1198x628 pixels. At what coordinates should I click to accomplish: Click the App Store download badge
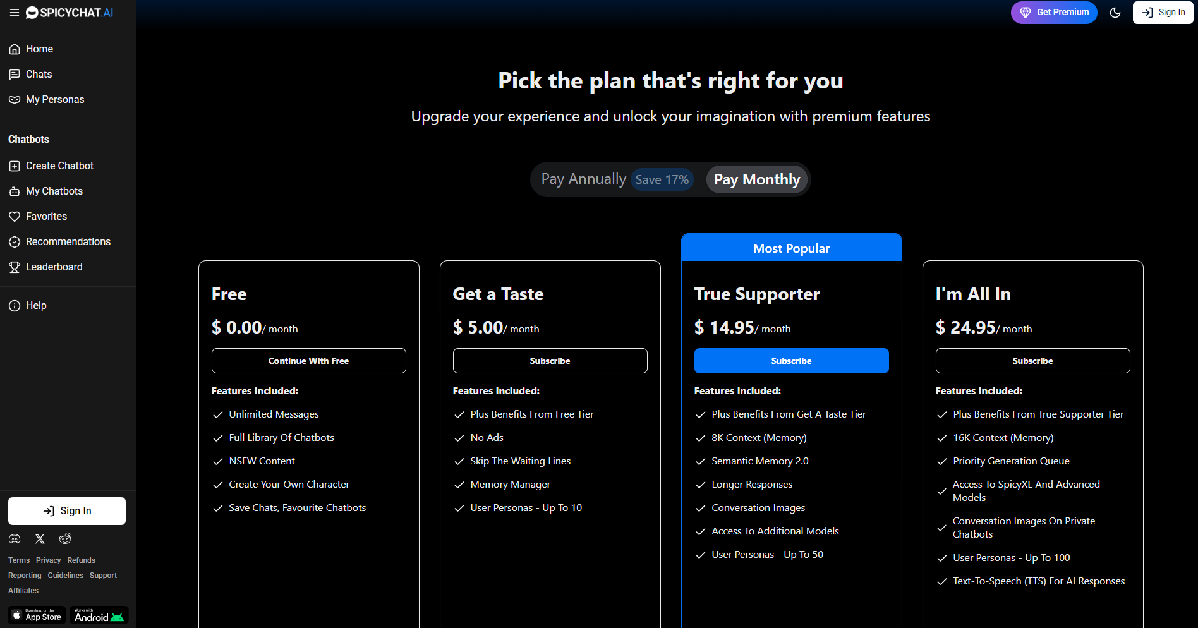(37, 615)
